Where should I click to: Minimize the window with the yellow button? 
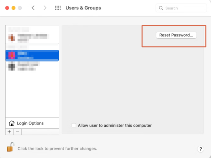[13, 8]
